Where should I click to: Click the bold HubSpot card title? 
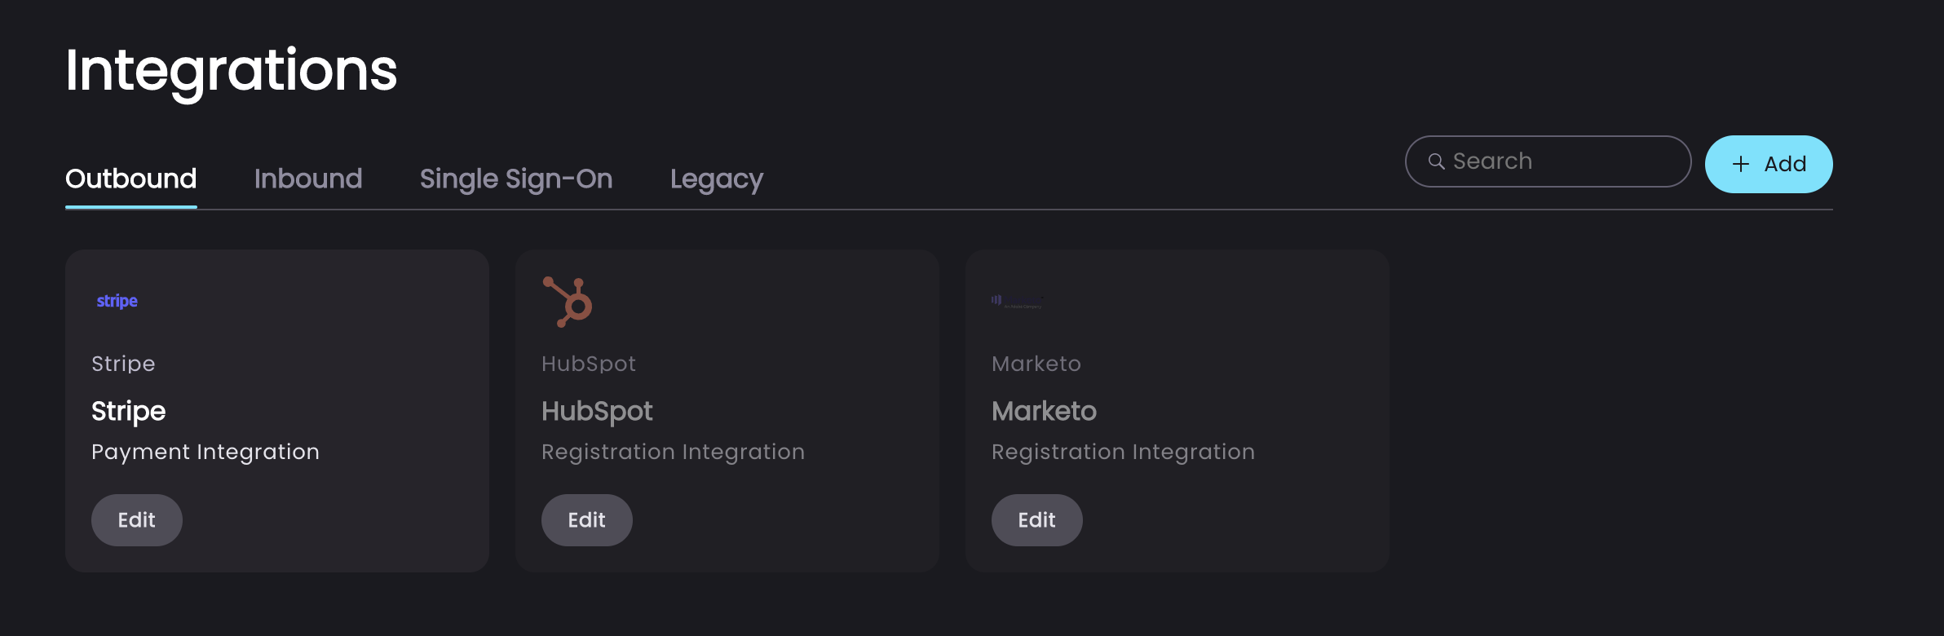click(597, 411)
